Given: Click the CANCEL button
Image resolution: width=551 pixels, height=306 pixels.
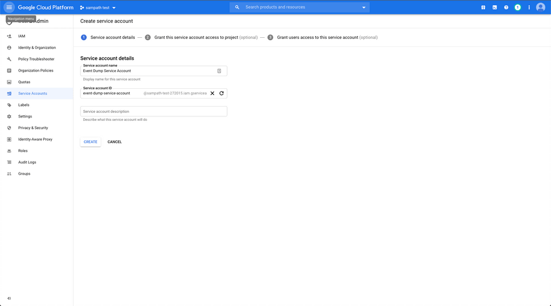Looking at the screenshot, I should point(115,142).
